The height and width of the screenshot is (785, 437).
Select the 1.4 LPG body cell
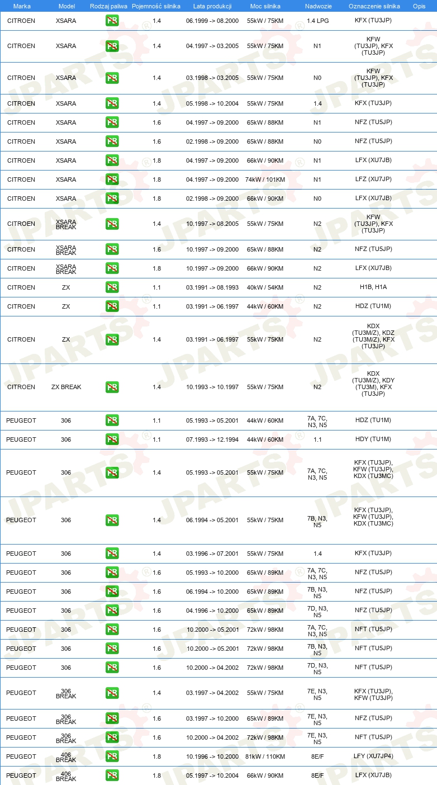[317, 21]
